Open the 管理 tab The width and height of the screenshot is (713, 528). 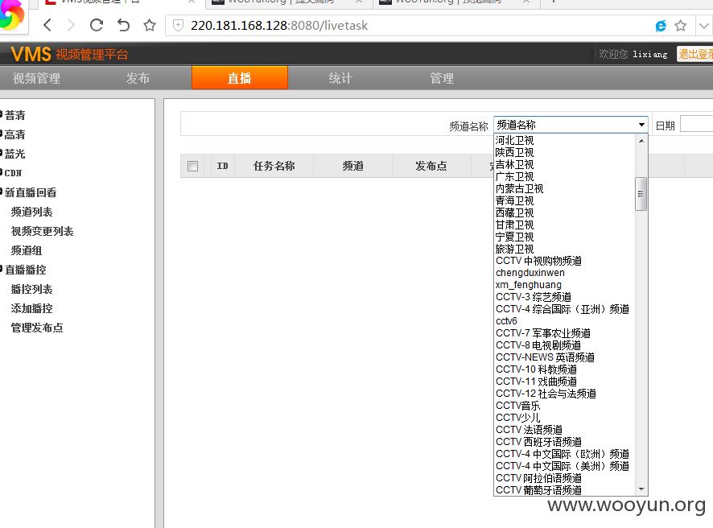(442, 78)
